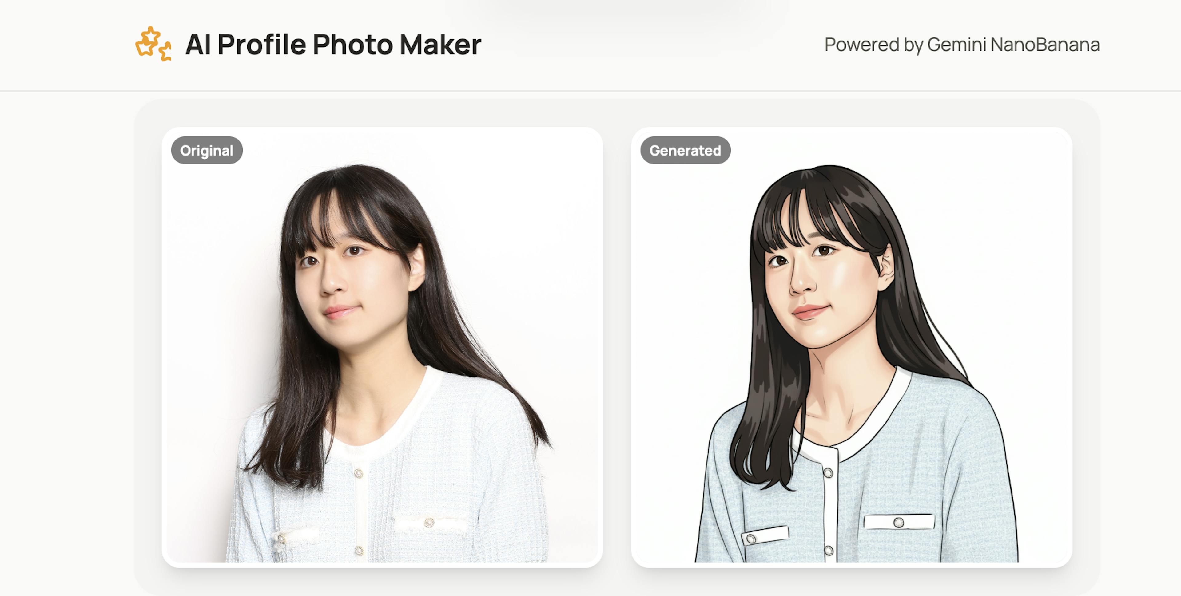
Task: Click the Powered by Gemini NanoBanana text
Action: [x=962, y=45]
